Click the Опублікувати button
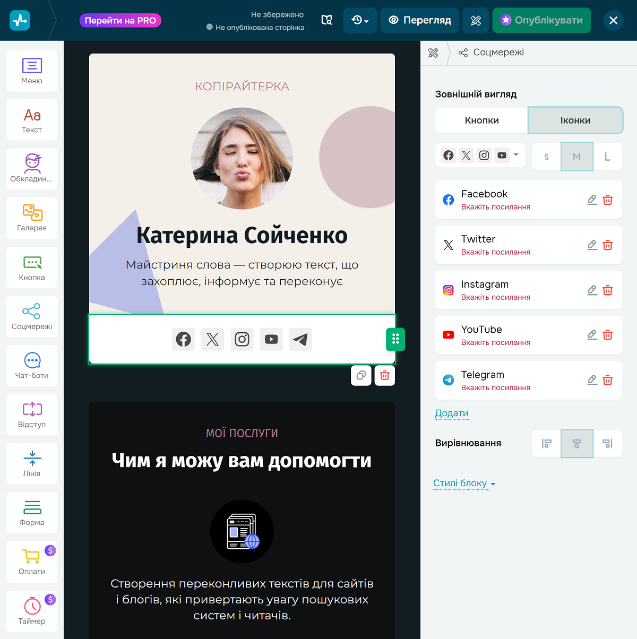The image size is (637, 639). click(x=541, y=20)
